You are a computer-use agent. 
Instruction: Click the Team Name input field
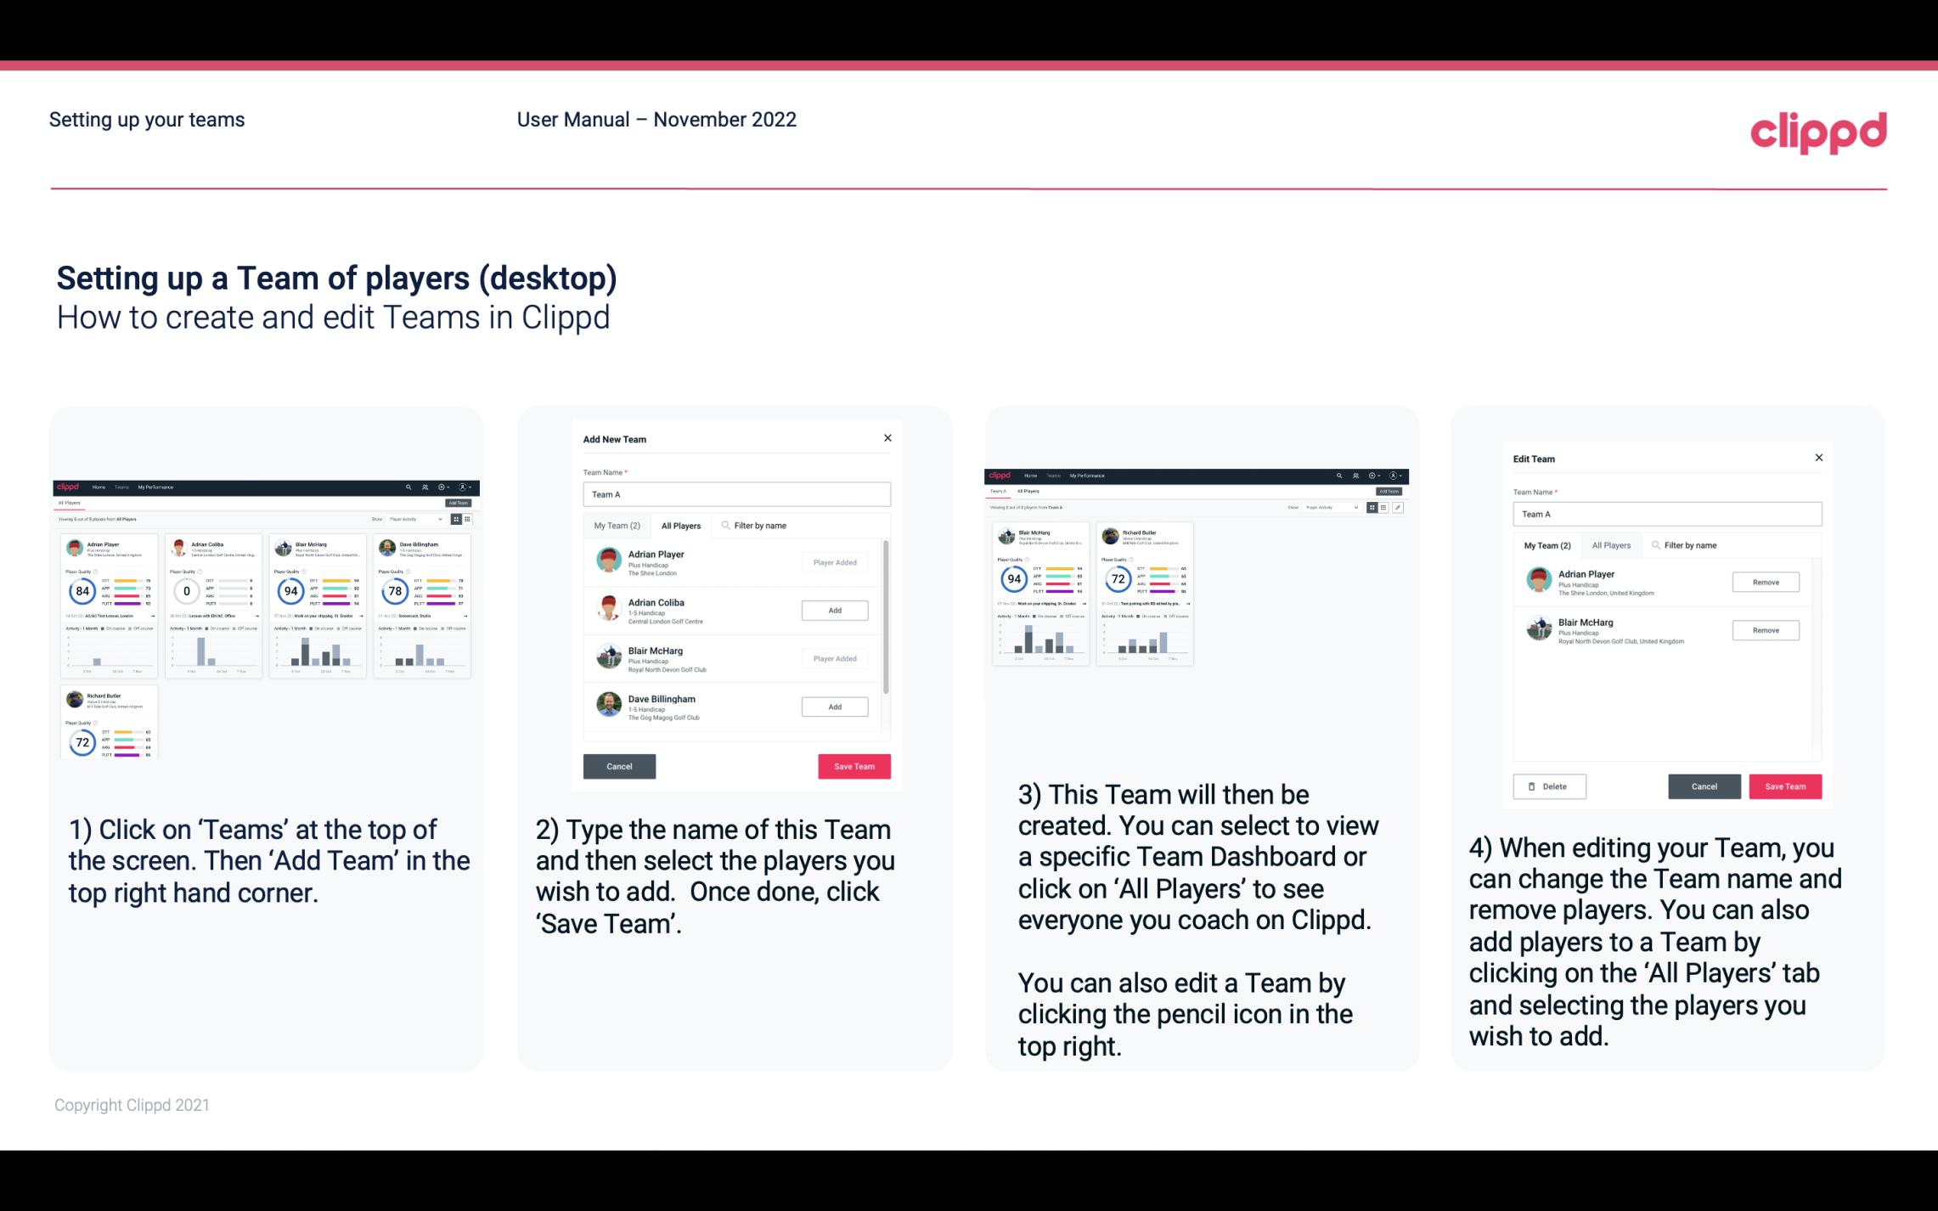[x=735, y=494]
